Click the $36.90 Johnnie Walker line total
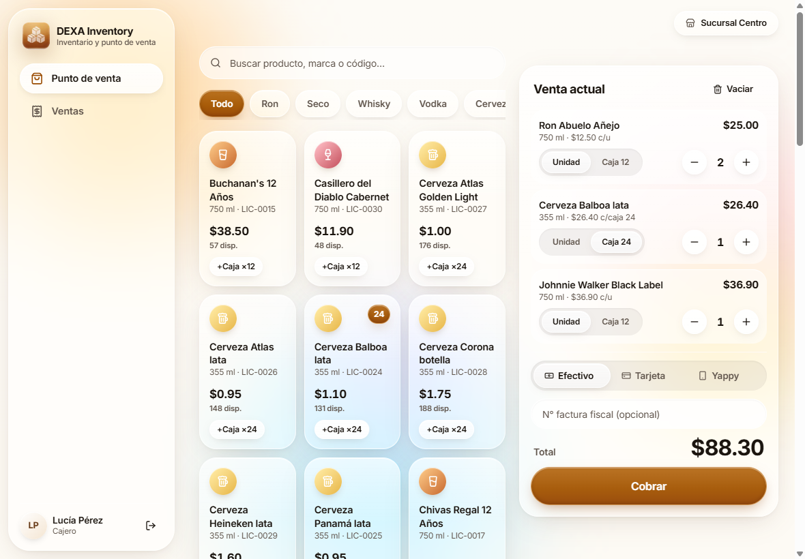 pos(741,285)
